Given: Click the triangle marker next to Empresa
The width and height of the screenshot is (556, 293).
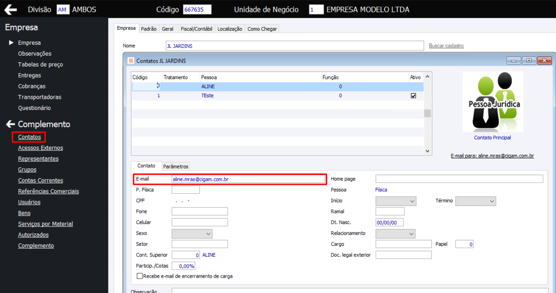Looking at the screenshot, I should [x=11, y=43].
